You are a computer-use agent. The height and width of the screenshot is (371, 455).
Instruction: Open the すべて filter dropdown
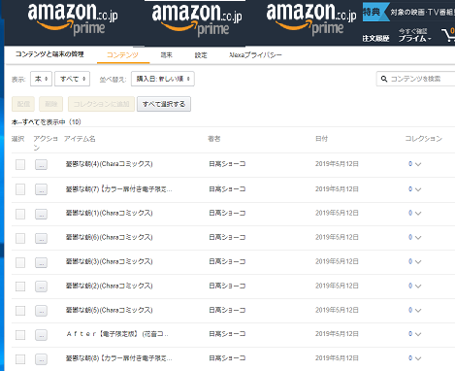[x=72, y=79]
